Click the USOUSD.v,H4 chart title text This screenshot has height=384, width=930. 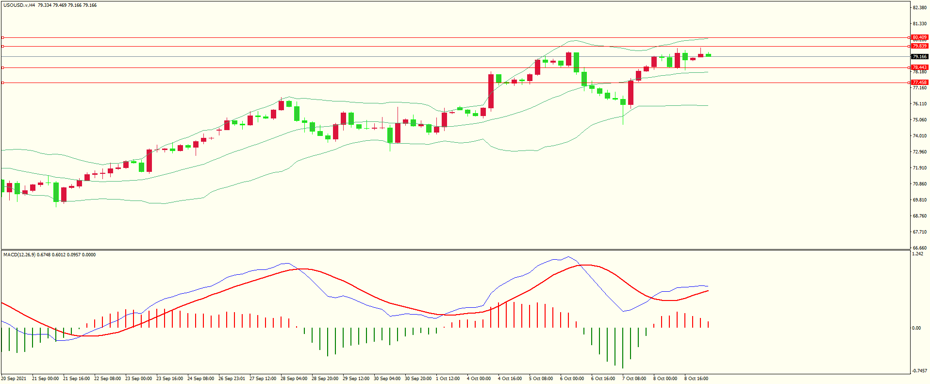19,5
